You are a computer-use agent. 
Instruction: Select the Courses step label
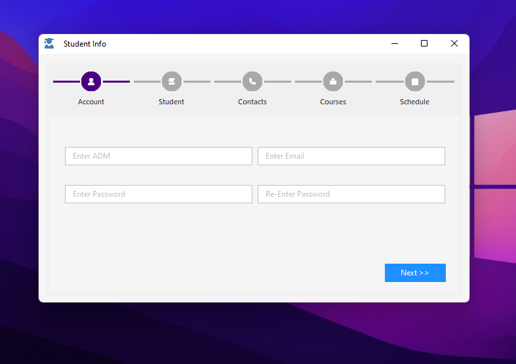point(333,102)
